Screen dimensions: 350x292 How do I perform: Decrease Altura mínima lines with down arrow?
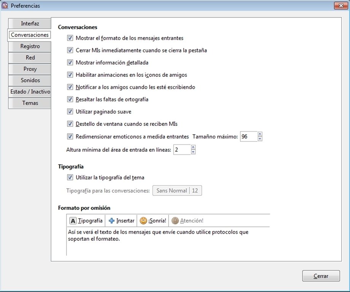[x=193, y=152]
